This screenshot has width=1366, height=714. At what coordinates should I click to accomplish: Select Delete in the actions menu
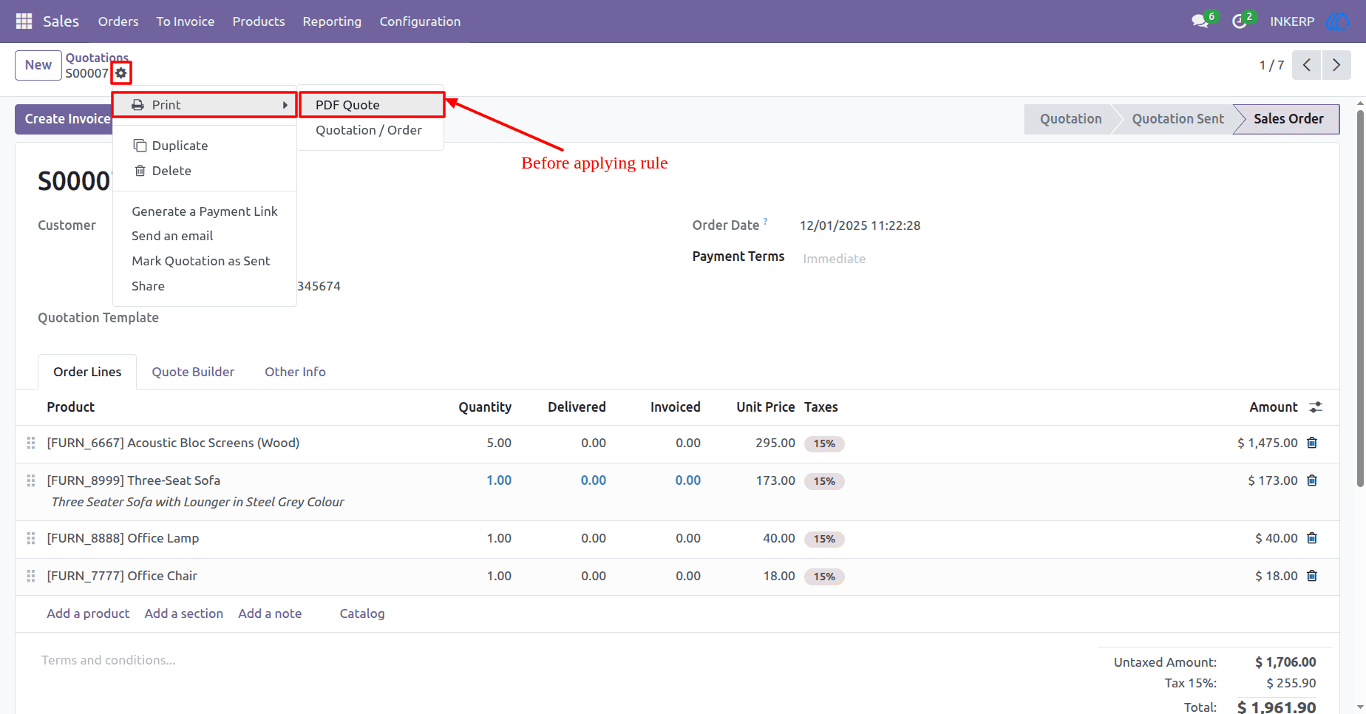(x=205, y=171)
